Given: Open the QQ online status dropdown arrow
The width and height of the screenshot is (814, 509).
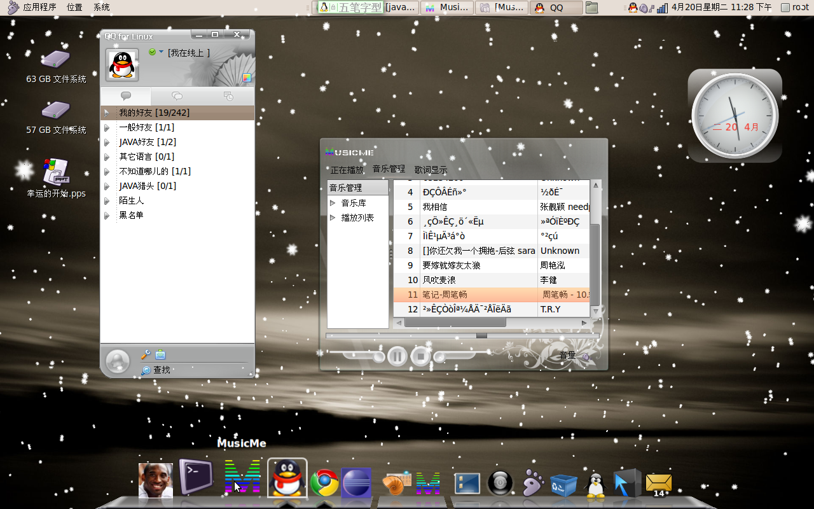Looking at the screenshot, I should (x=161, y=52).
